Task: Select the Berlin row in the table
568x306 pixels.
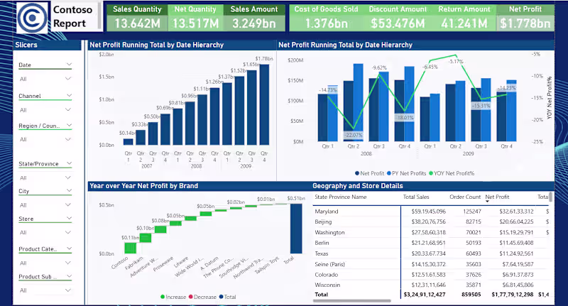Action: [x=431, y=243]
